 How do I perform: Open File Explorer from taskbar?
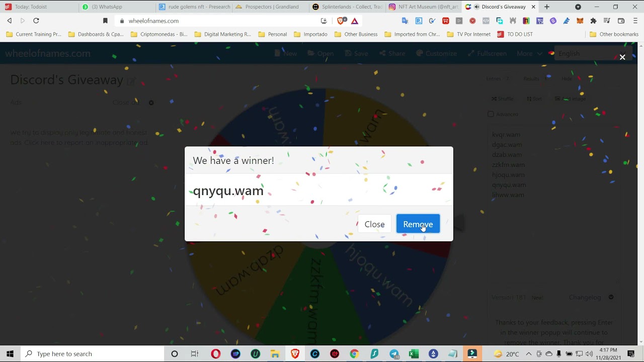point(275,354)
